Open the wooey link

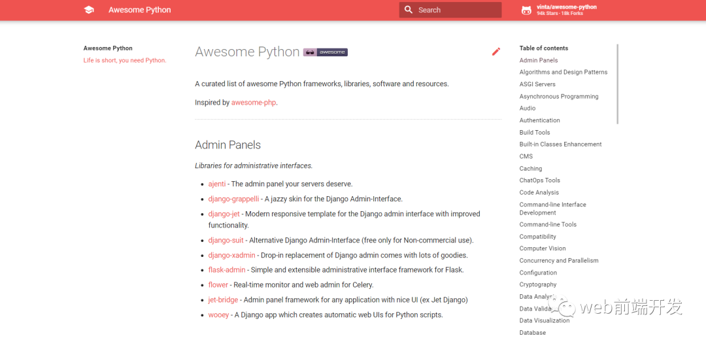pyautogui.click(x=218, y=314)
